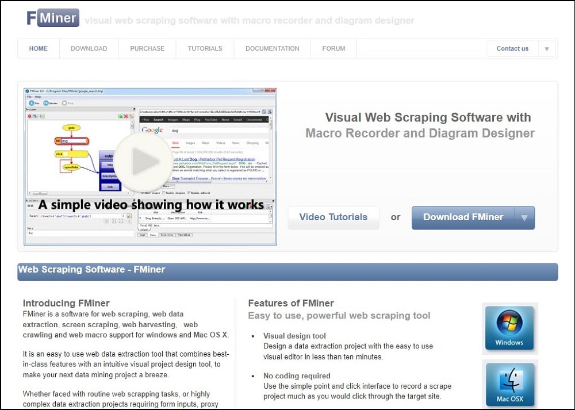The height and width of the screenshot is (410, 575).
Task: Click the Download FMiner button
Action: (x=463, y=217)
